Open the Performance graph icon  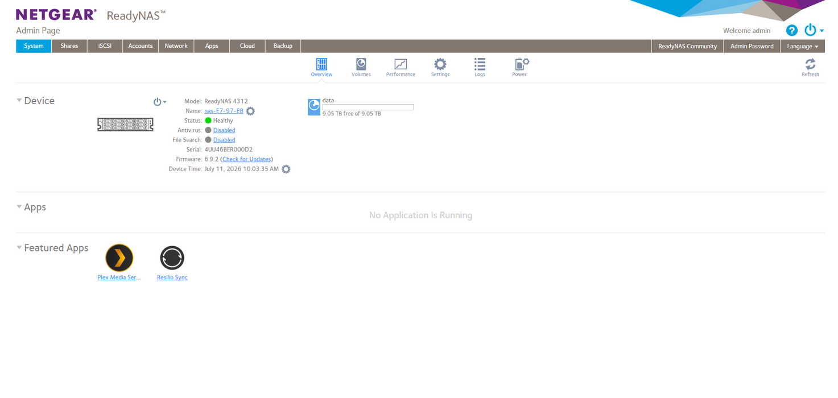(x=401, y=64)
